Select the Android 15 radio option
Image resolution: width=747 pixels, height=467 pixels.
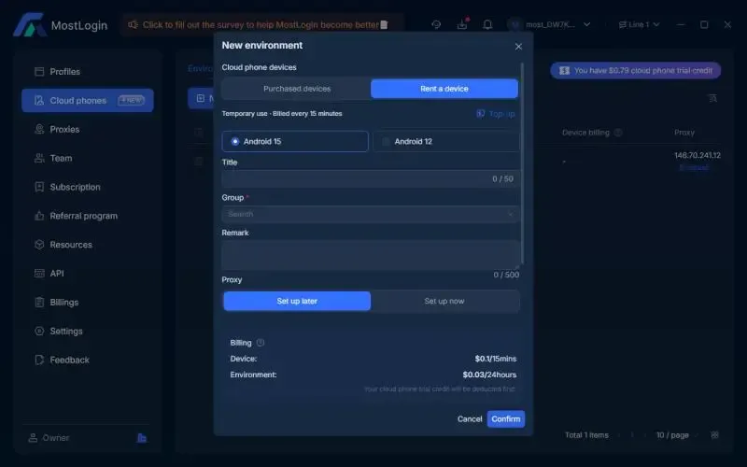(x=295, y=142)
